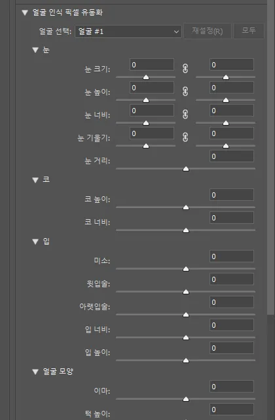This screenshot has height=420, width=275.
Task: Click left 눈 기울기 slider handle
Action: coord(146,146)
